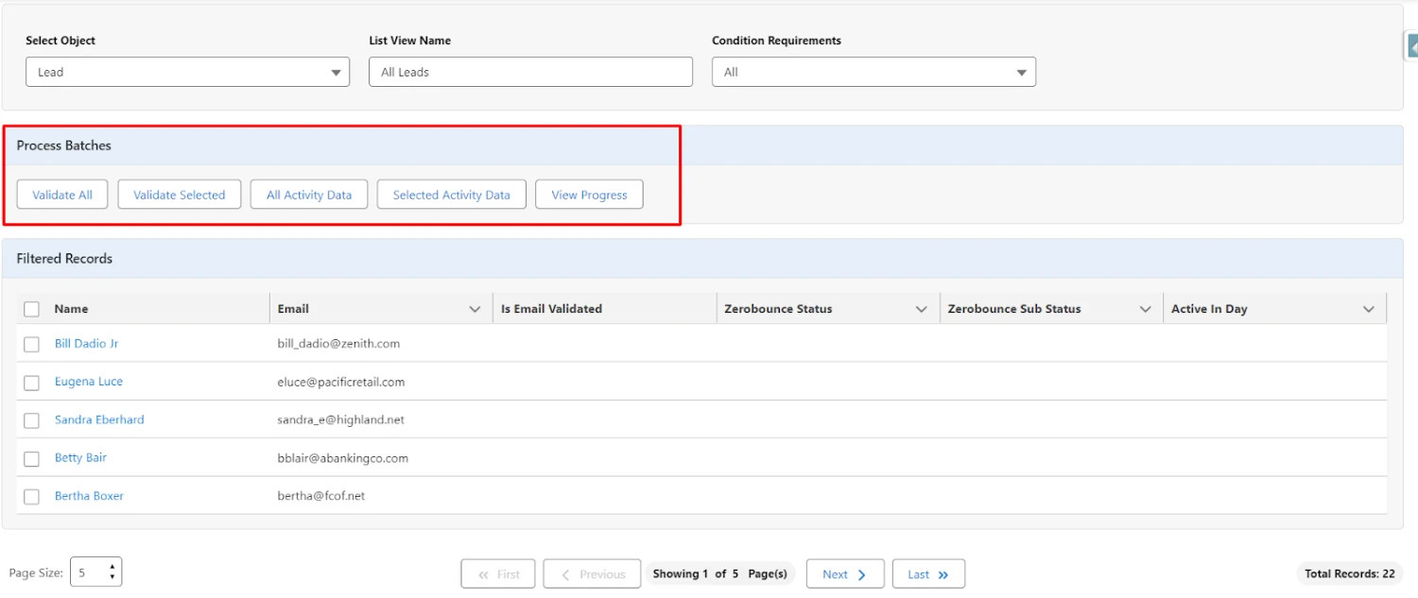Image resolution: width=1418 pixels, height=598 pixels.
Task: Expand the Active In Day column menu
Action: click(x=1367, y=308)
